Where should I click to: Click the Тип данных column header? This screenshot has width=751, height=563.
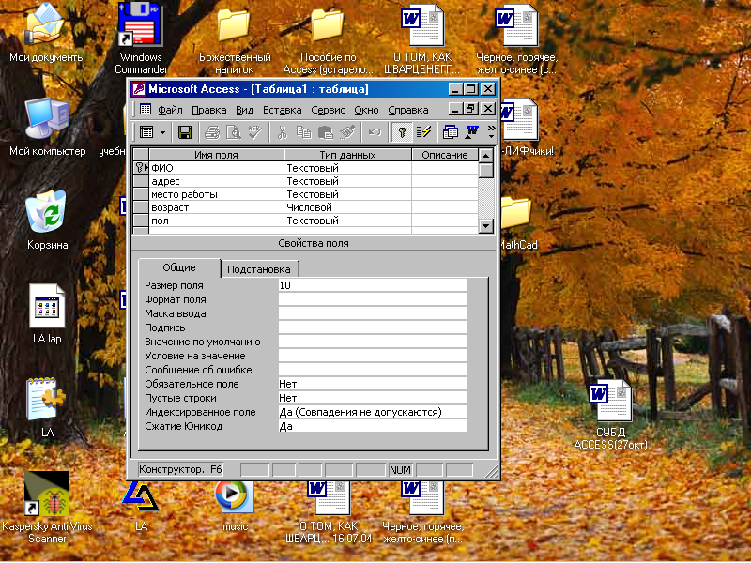347,155
